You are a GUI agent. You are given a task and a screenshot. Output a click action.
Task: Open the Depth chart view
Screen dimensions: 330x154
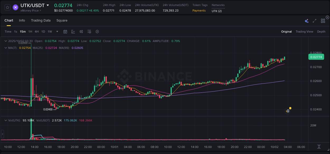coord(321,32)
